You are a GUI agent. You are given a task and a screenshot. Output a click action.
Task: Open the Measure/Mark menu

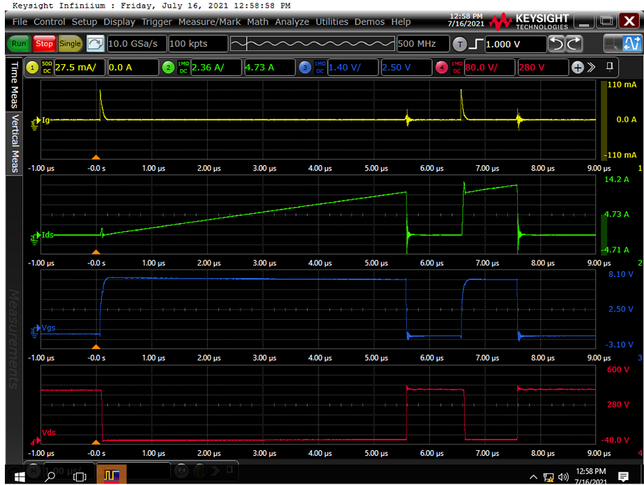(x=209, y=22)
